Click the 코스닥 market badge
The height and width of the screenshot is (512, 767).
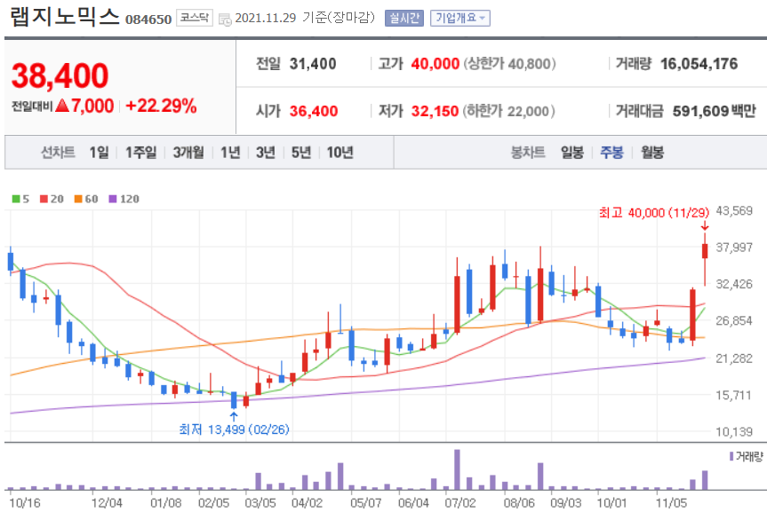click(x=195, y=18)
